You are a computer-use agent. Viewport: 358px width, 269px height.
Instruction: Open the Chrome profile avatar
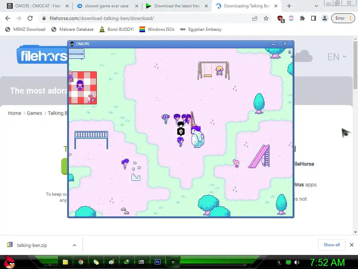[324, 18]
